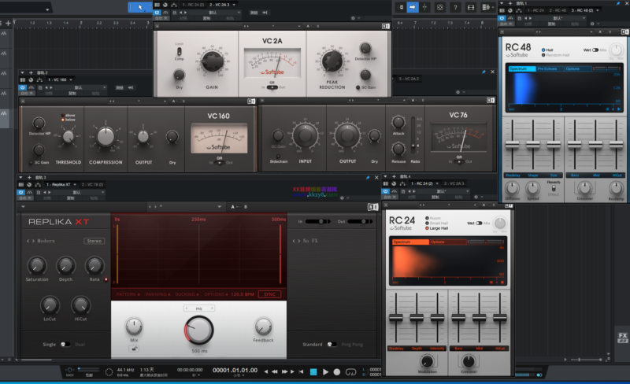This screenshot has height=384, width=630.
Task: Click Record in the transport bar
Action: click(337, 372)
